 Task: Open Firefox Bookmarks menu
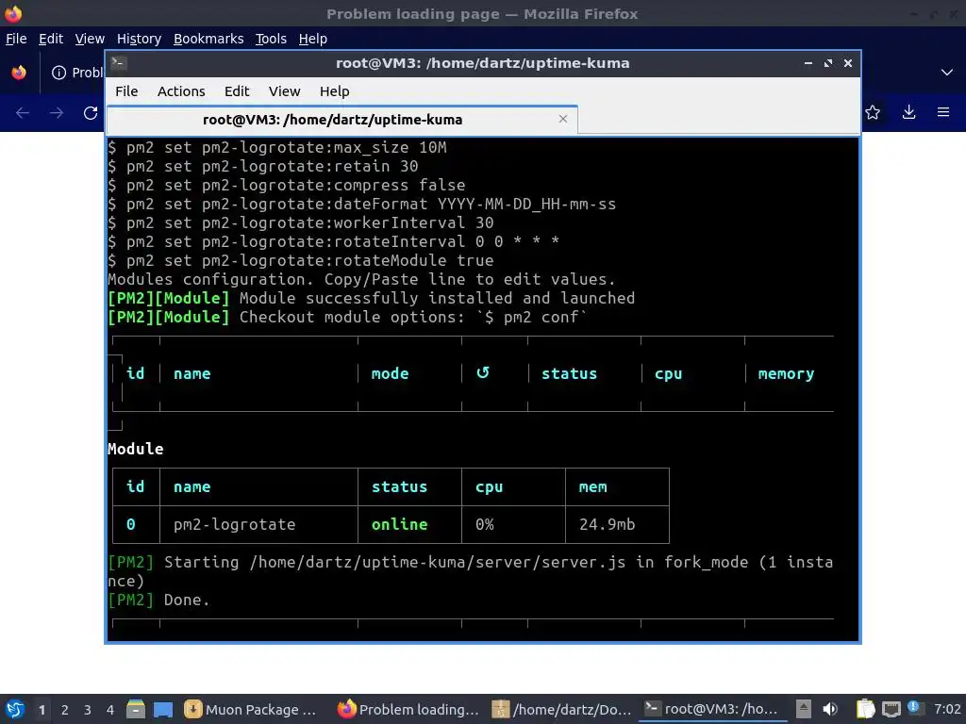click(208, 39)
